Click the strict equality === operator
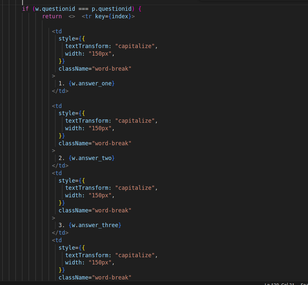Image resolution: width=308 pixels, height=285 pixels. pyautogui.click(x=83, y=9)
